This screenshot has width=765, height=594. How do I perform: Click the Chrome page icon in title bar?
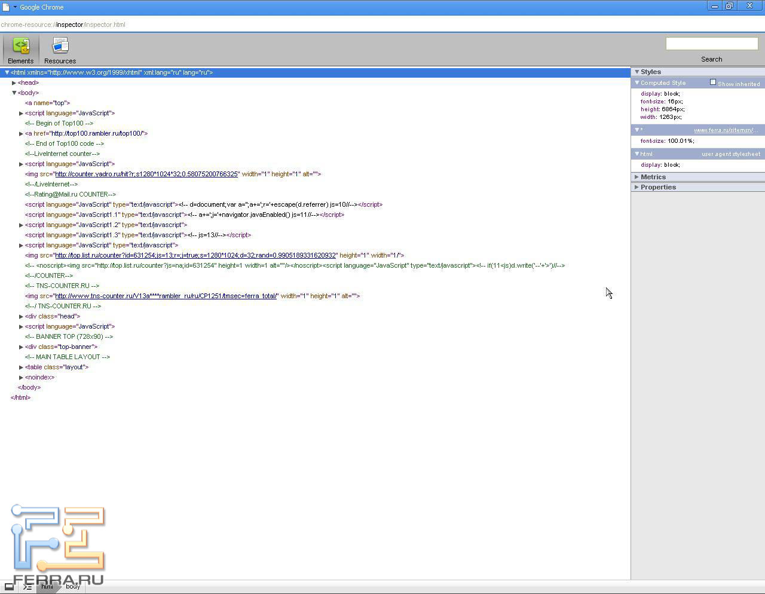6,7
